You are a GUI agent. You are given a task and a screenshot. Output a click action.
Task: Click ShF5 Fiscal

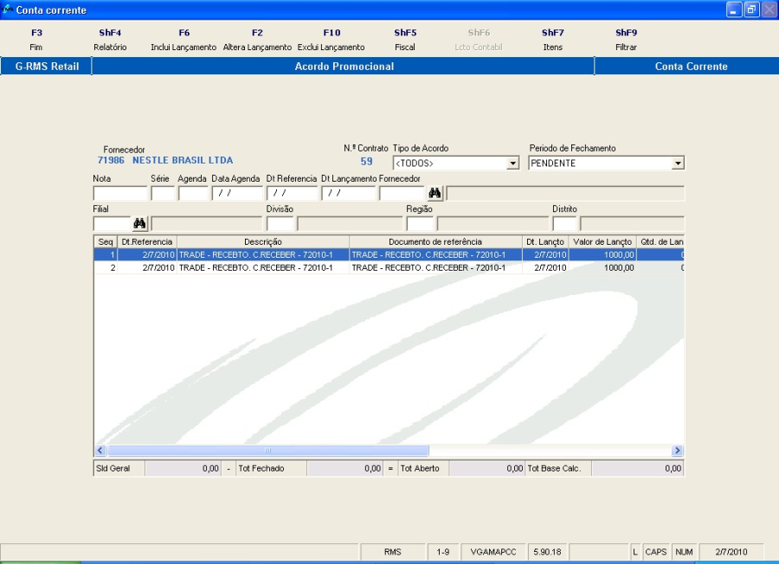point(405,40)
